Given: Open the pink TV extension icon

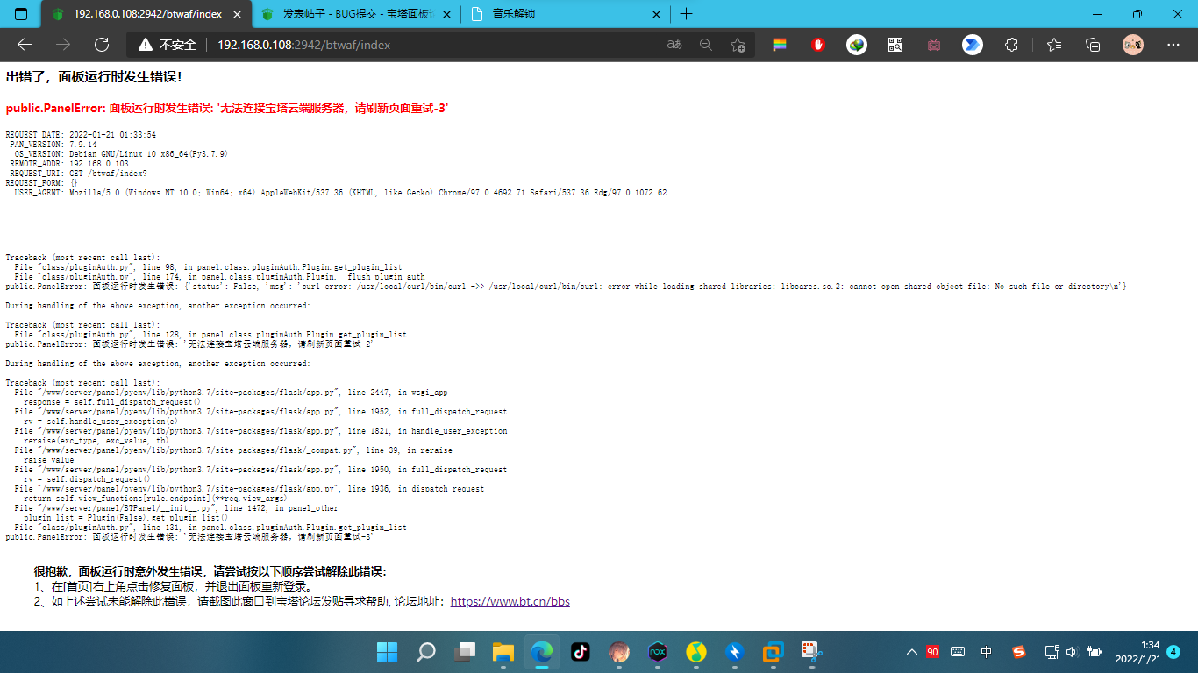Looking at the screenshot, I should coord(934,45).
